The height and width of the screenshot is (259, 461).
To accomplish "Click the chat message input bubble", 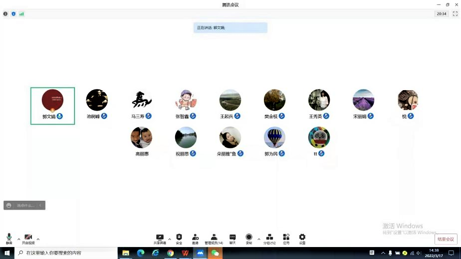I will coord(24,205).
